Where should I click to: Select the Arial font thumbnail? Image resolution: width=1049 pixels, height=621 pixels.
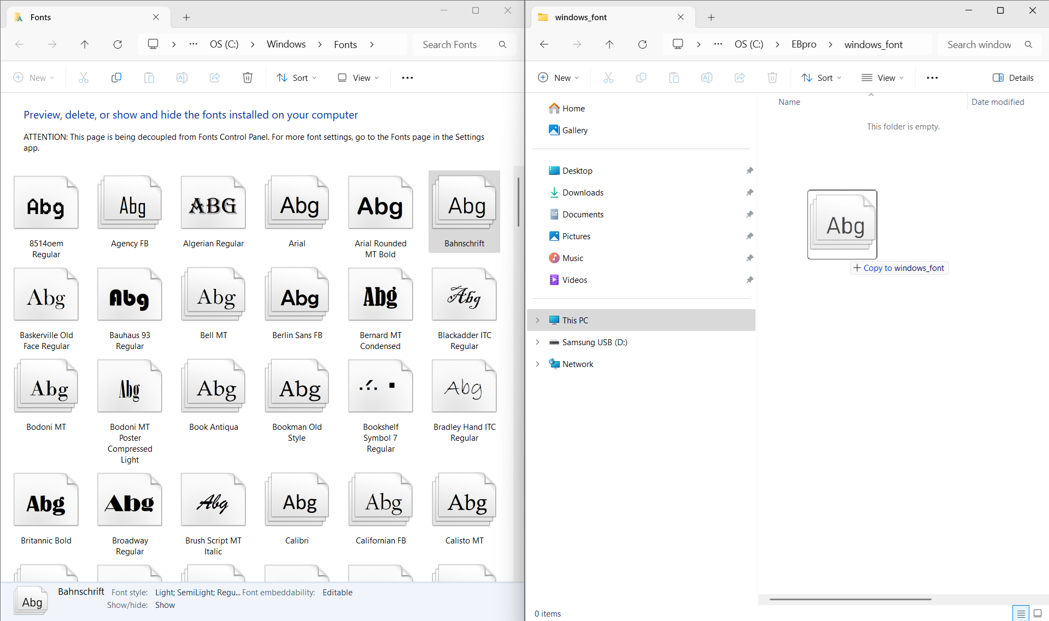297,203
